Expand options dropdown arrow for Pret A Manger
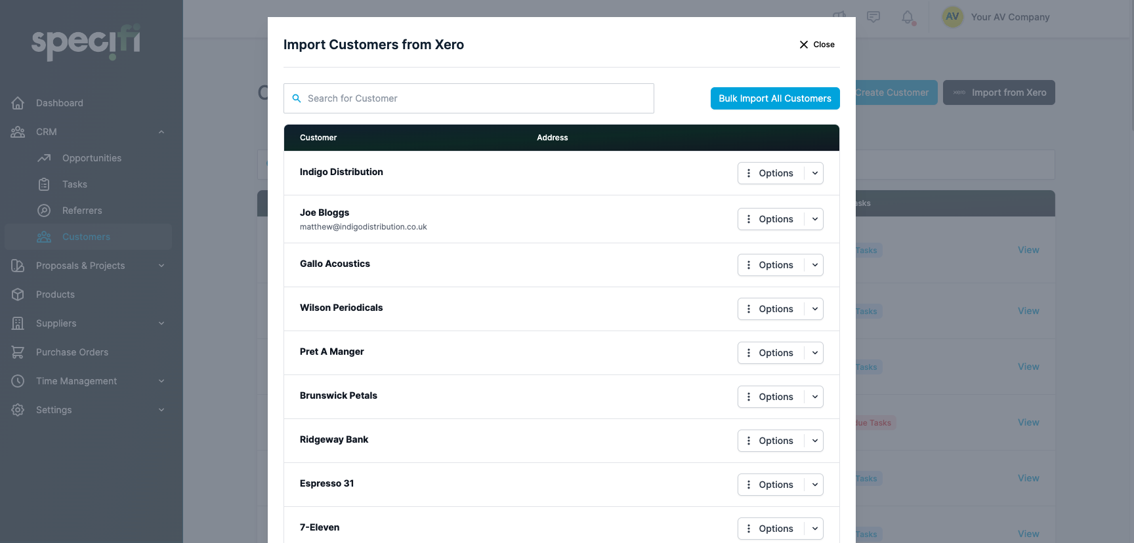Viewport: 1134px width, 543px height. 814,353
